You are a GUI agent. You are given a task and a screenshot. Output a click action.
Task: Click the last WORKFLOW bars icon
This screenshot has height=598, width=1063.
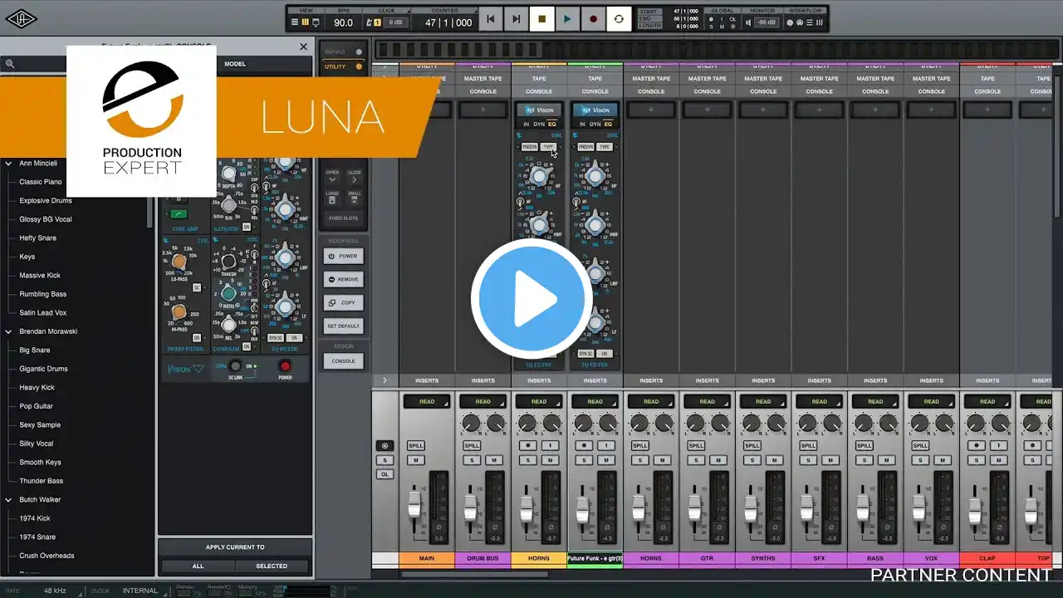tap(819, 22)
